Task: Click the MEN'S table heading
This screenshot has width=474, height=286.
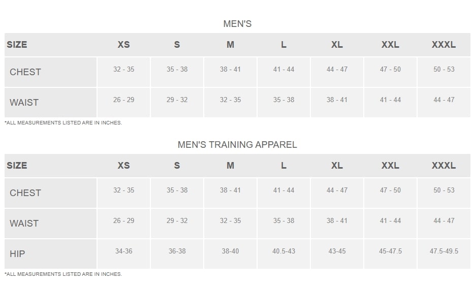Action: (x=237, y=24)
